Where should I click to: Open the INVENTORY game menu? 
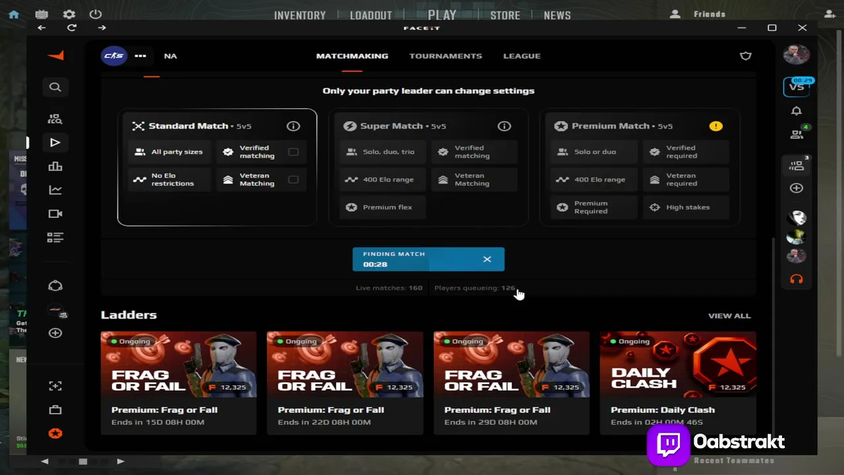300,15
